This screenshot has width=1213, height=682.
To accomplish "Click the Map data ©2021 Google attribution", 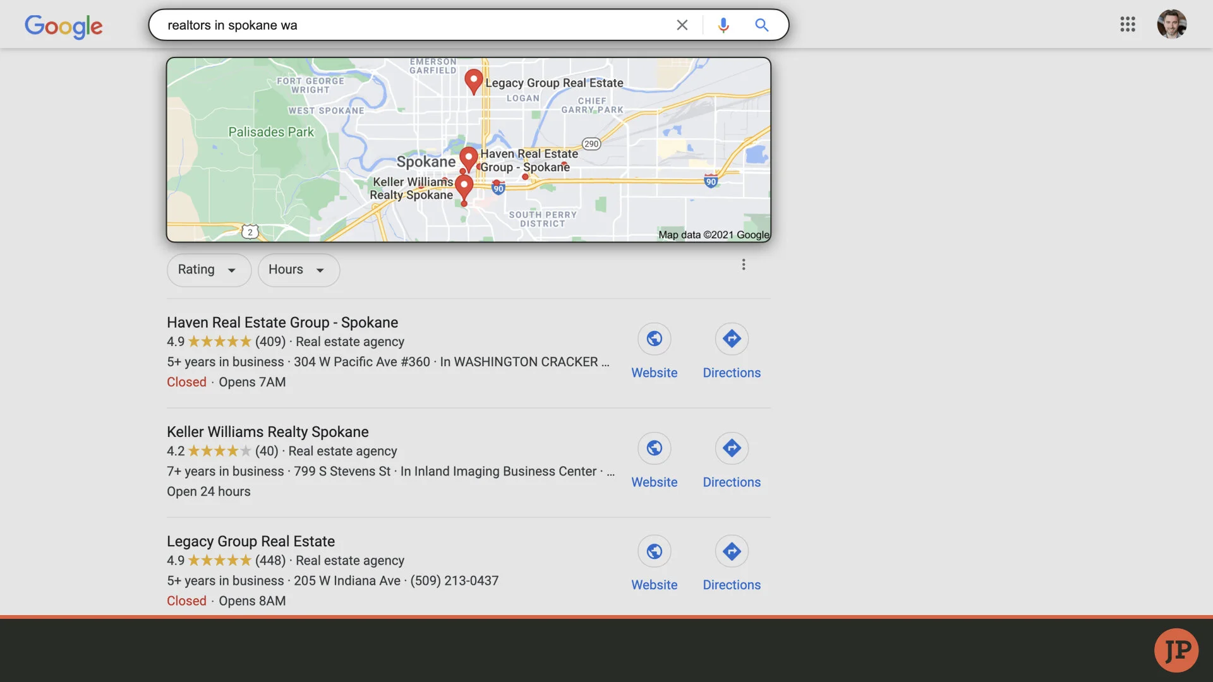I will 714,235.
